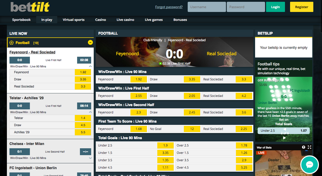
Task: Go to next football tip arrow
Action: (x=284, y=138)
